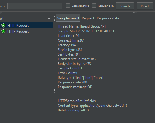Screen dimensions: 155x123
Task: Click the ContentType: application/json; charset=utf-8 line
Action: pos(92,106)
